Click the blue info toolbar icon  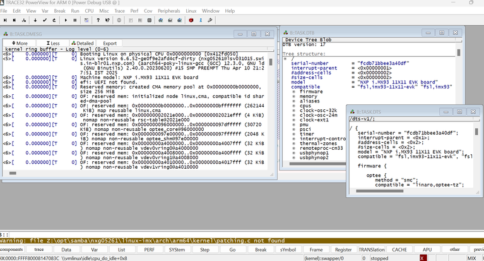[201, 20]
